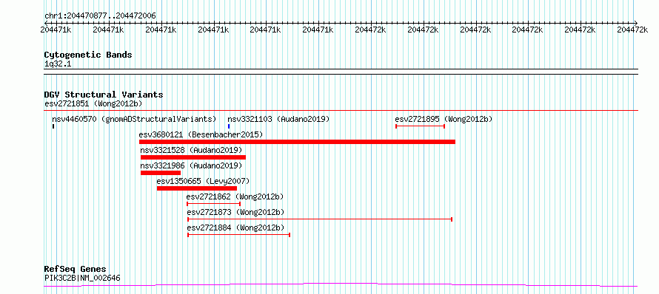This screenshot has height=294, width=659.
Task: Click the esv3680121 Besenbacher2015 red bar
Action: [297, 142]
